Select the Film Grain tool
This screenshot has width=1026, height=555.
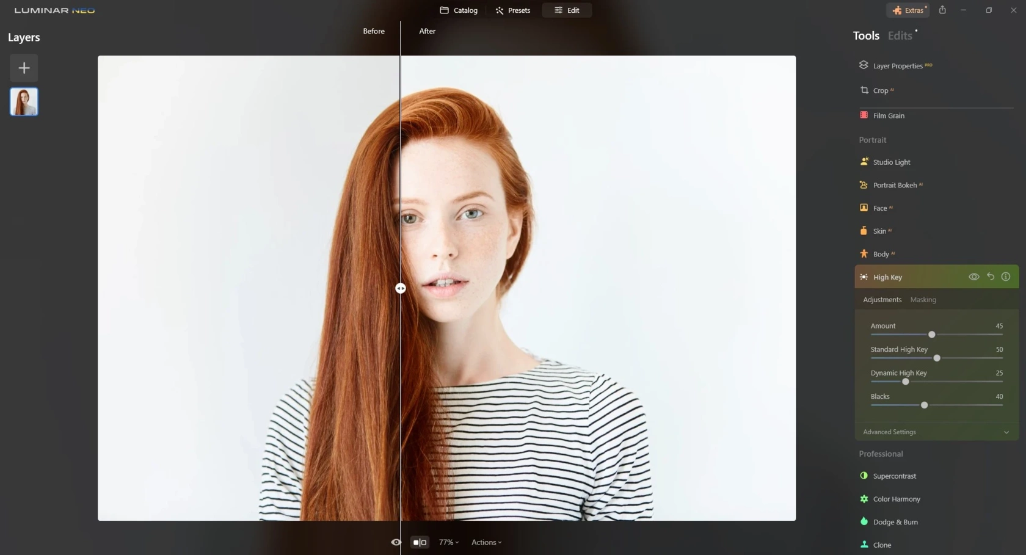(889, 115)
